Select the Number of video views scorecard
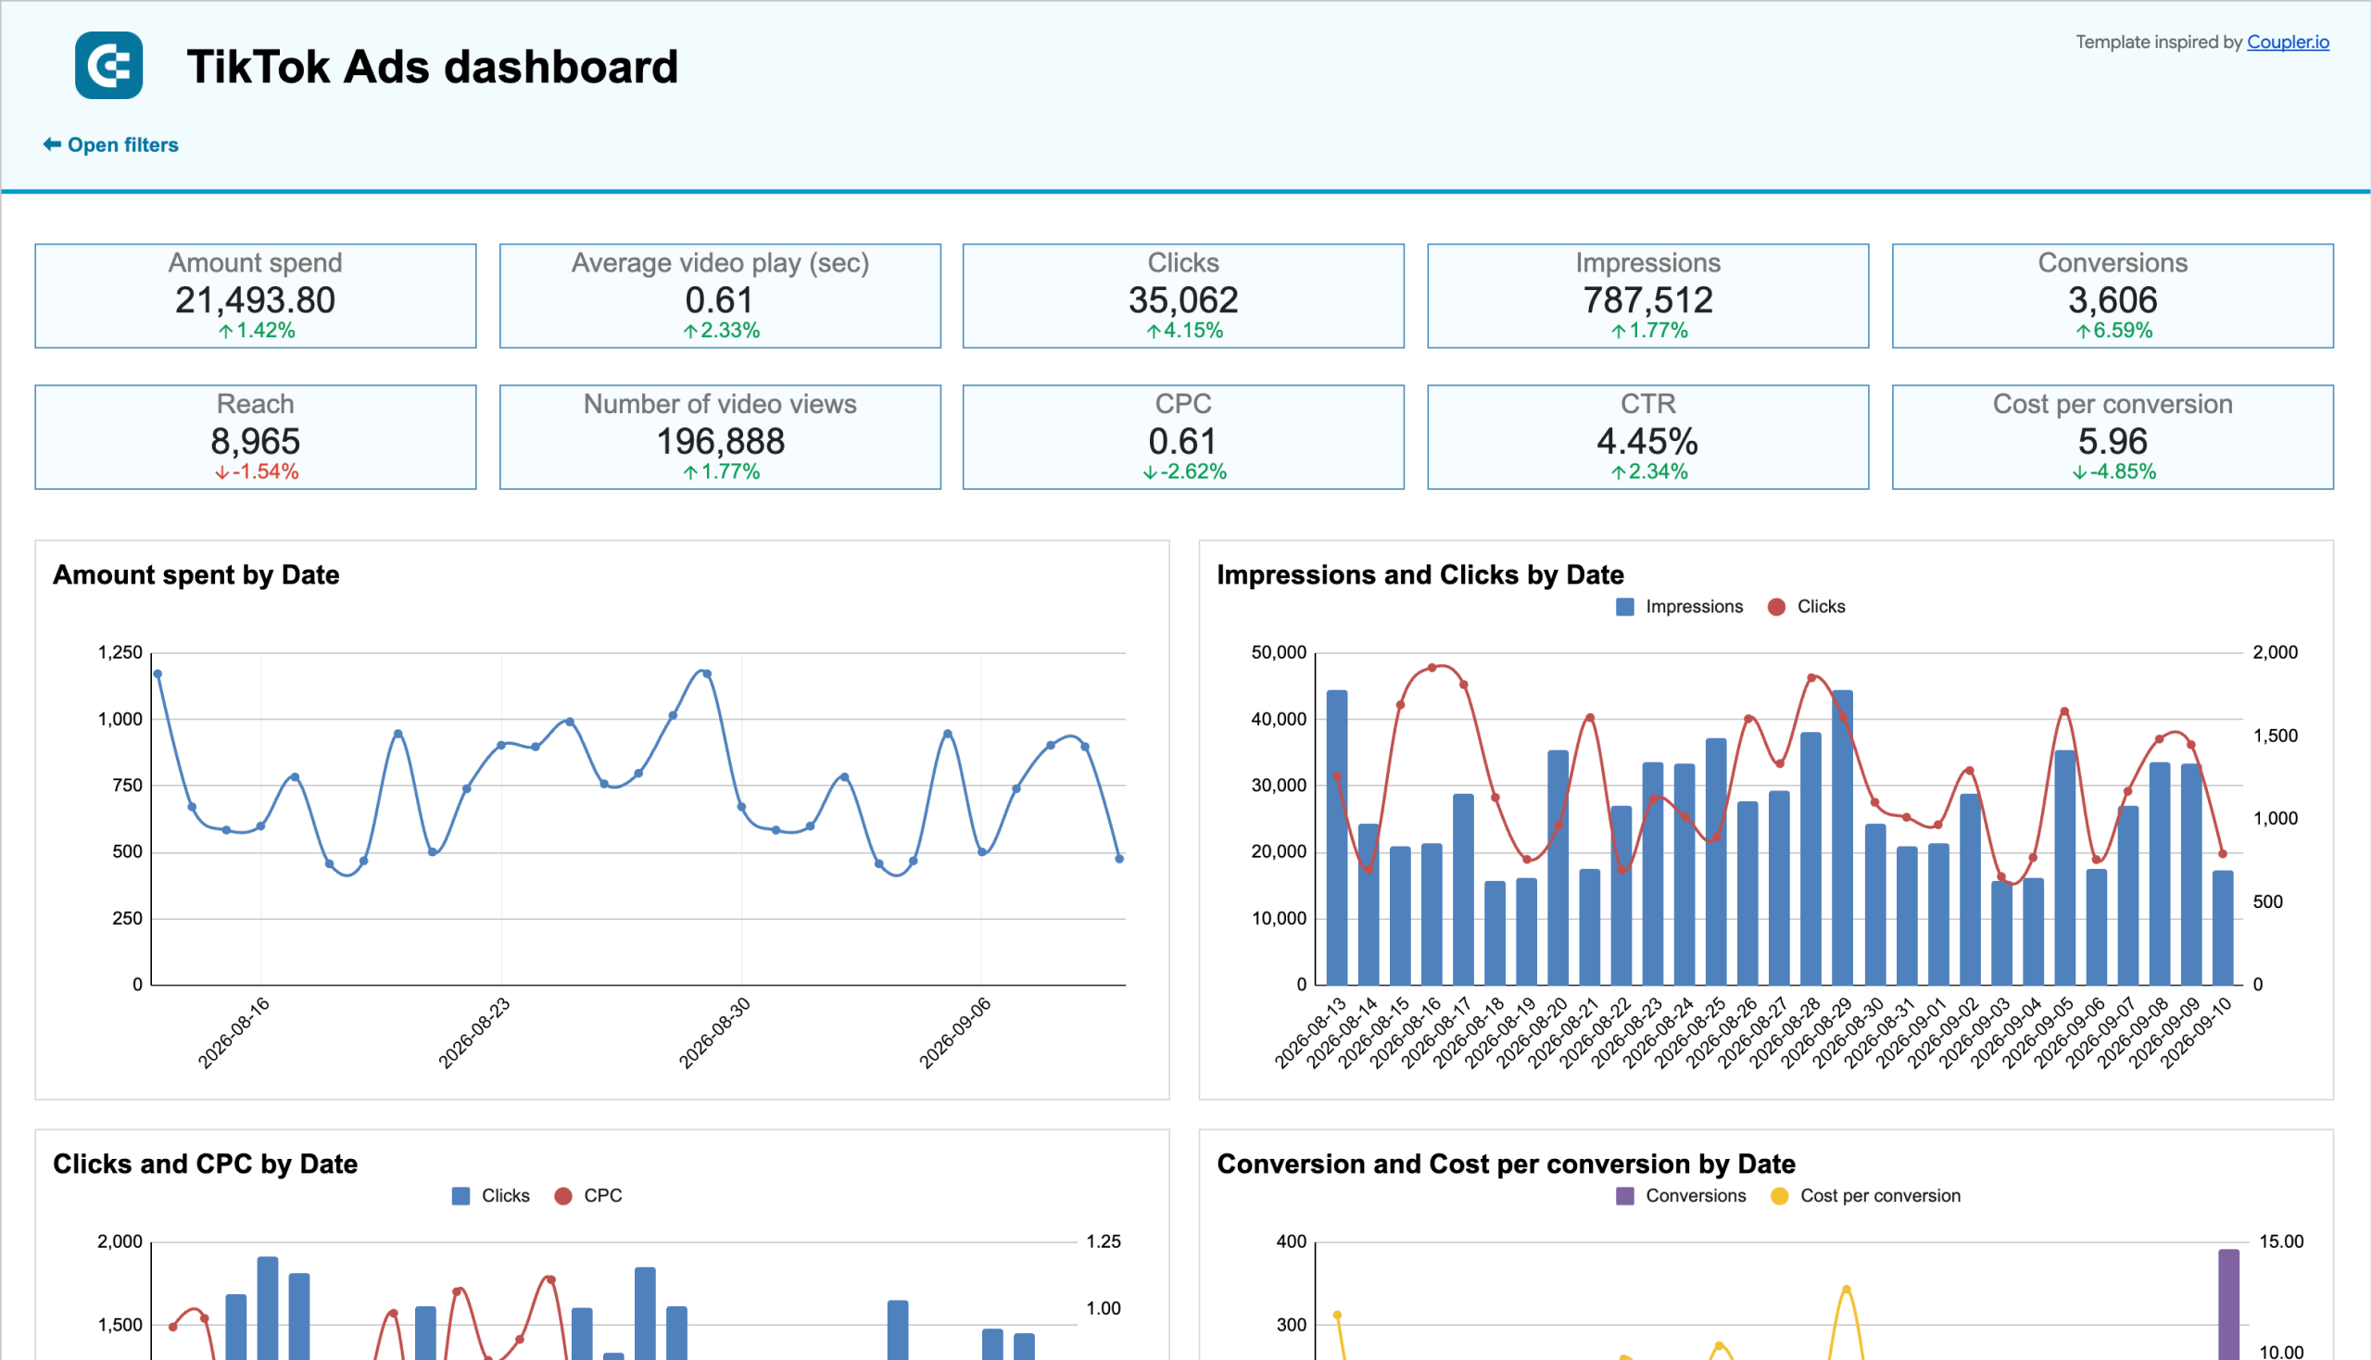2372x1360 pixels. (x=719, y=437)
